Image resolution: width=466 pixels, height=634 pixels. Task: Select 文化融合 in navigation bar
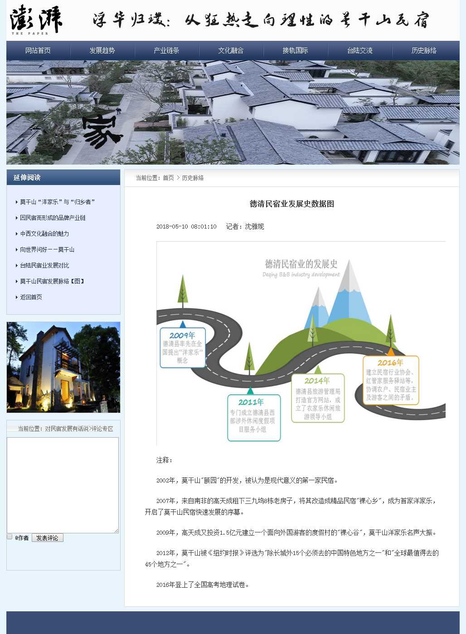(231, 51)
